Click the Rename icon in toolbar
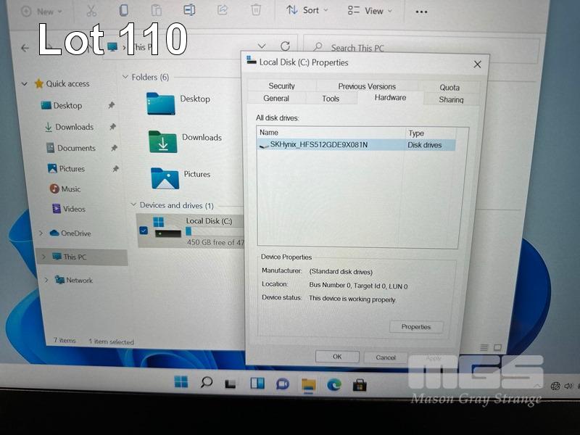 coord(189,10)
